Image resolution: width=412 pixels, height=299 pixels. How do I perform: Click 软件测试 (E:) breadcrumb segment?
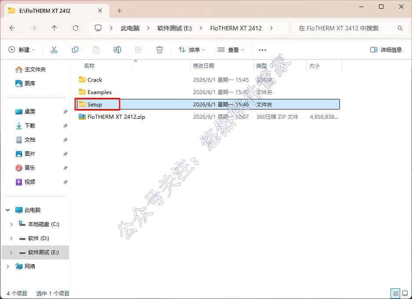[x=175, y=28]
